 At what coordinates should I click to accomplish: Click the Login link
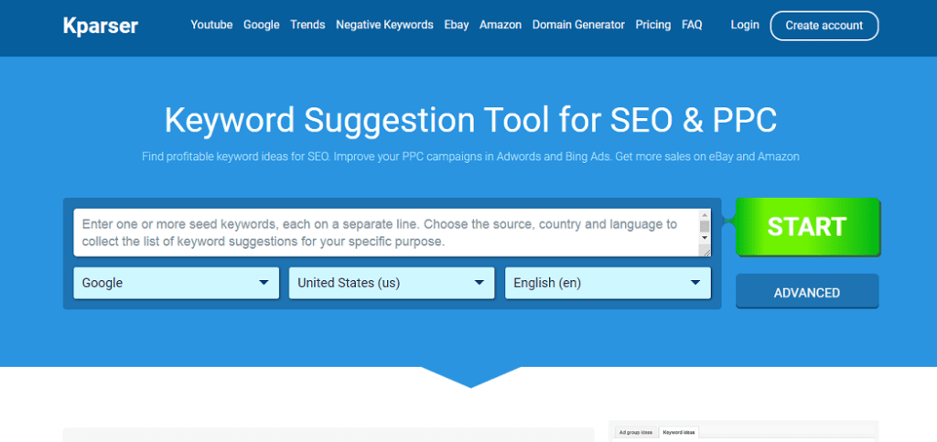tap(745, 25)
